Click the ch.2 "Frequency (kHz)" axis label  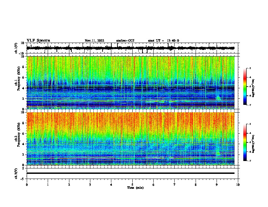pos(19,135)
